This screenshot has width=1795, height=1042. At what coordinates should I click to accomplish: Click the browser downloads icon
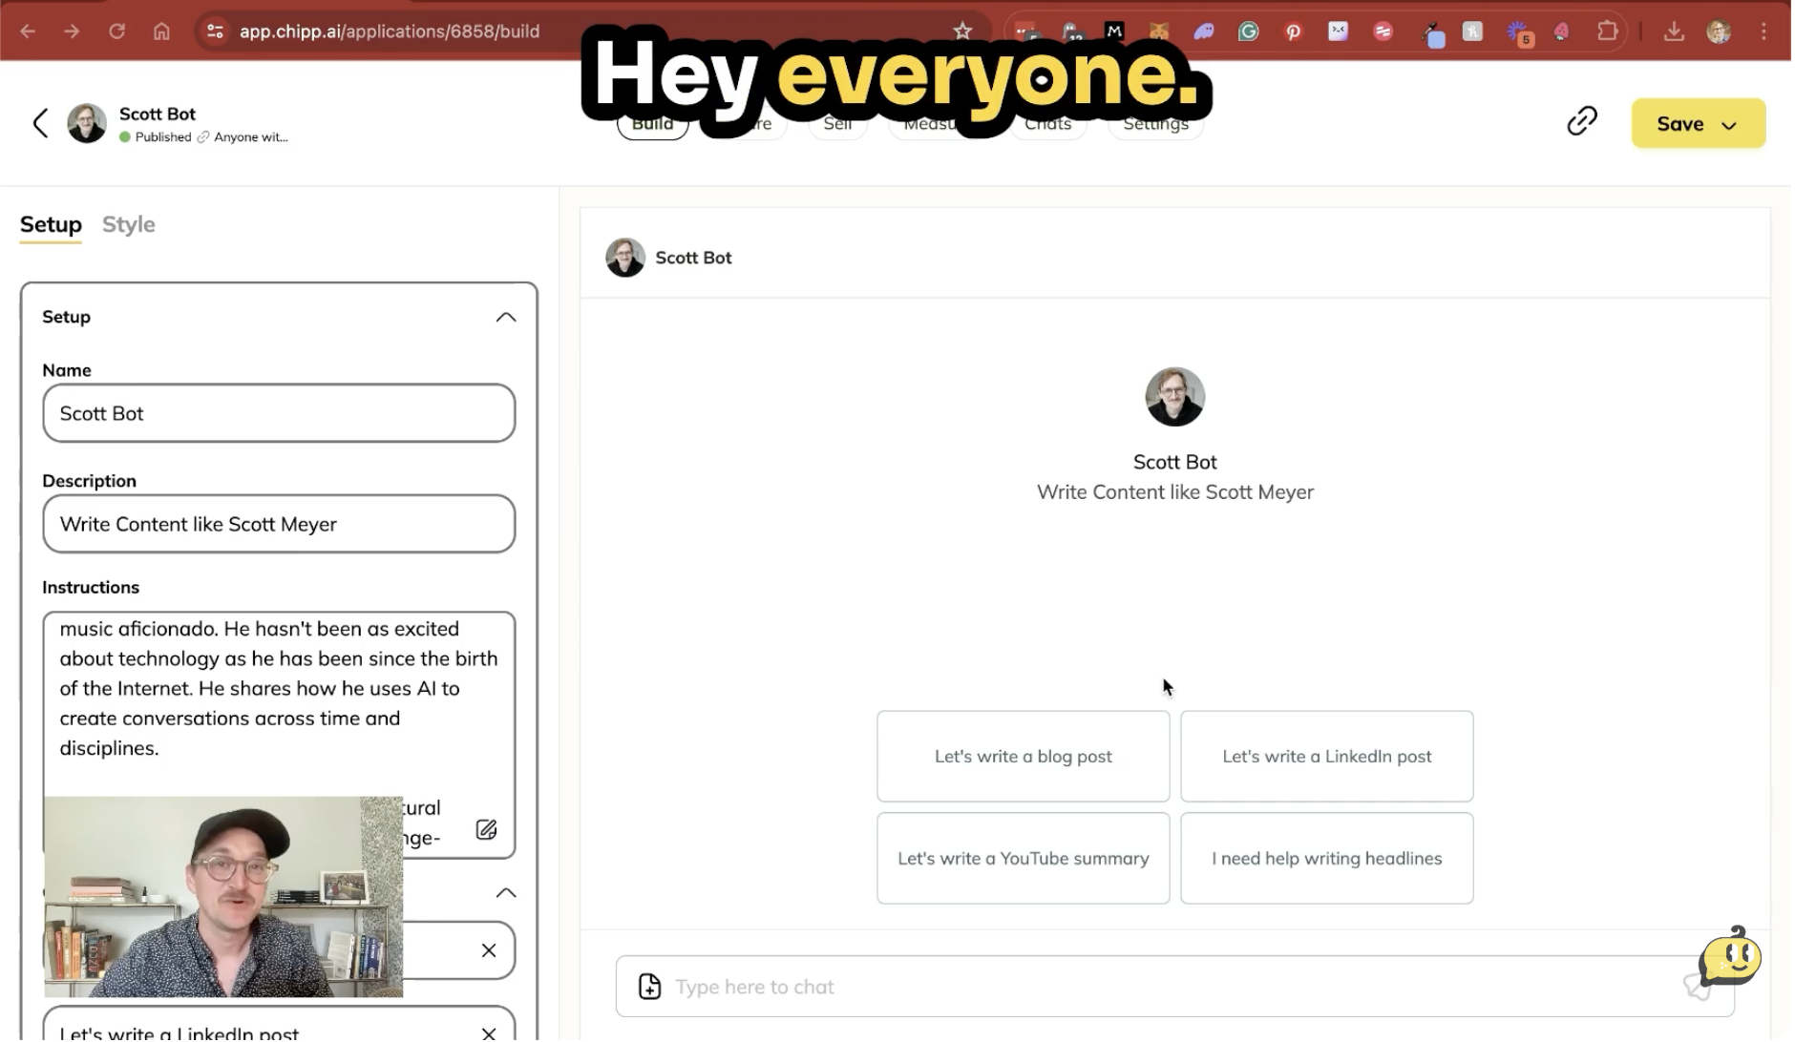point(1674,31)
